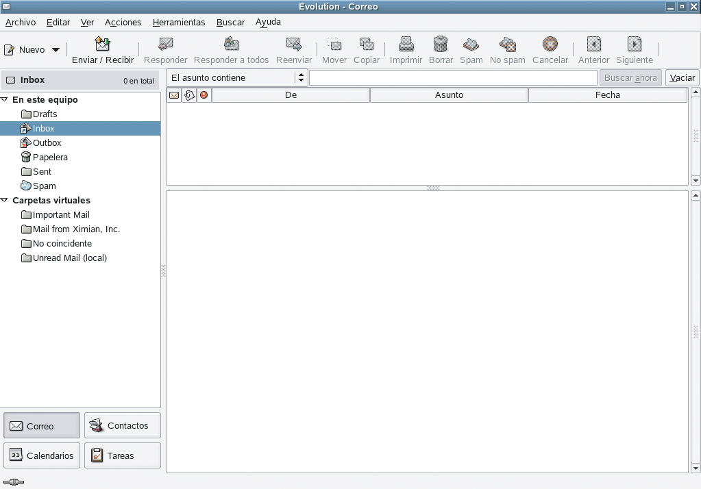Click the attachment column header icon

tap(189, 95)
